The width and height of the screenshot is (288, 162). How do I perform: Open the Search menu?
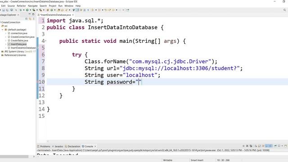tap(43, 6)
